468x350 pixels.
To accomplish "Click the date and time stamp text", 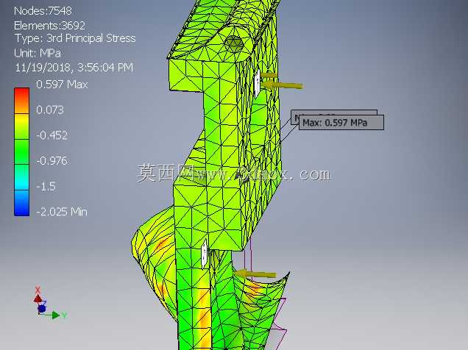I will tap(74, 68).
